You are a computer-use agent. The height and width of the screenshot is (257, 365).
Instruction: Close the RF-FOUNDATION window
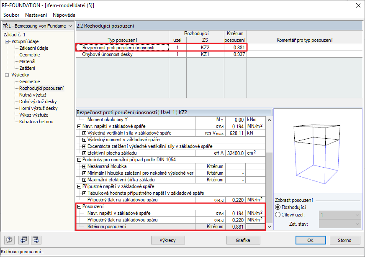click(x=358, y=5)
